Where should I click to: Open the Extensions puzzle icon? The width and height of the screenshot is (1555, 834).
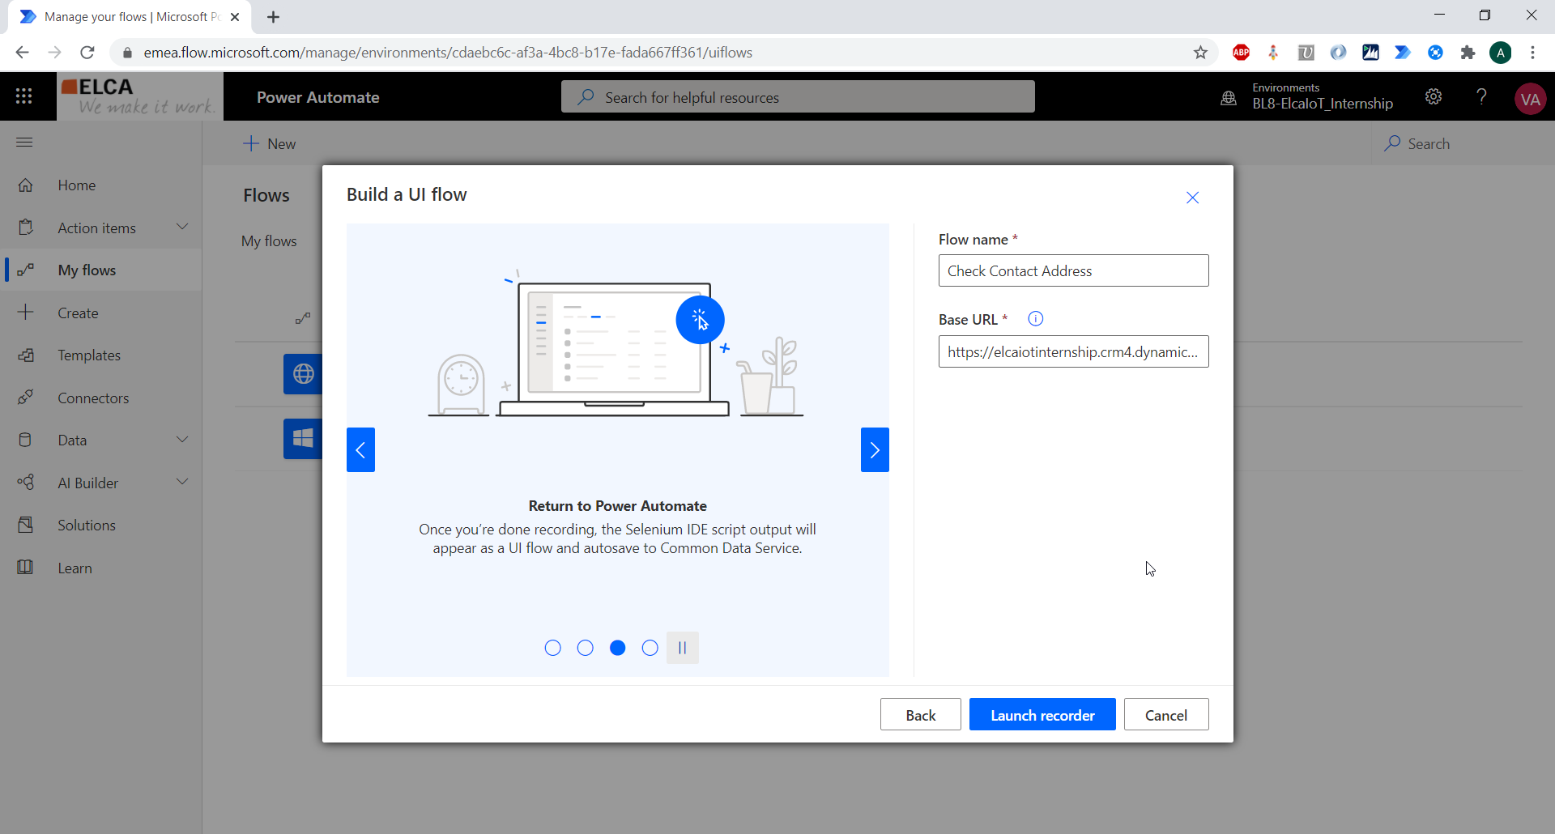point(1468,53)
